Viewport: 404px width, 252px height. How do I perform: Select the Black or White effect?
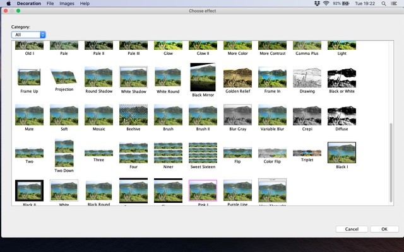(342, 77)
